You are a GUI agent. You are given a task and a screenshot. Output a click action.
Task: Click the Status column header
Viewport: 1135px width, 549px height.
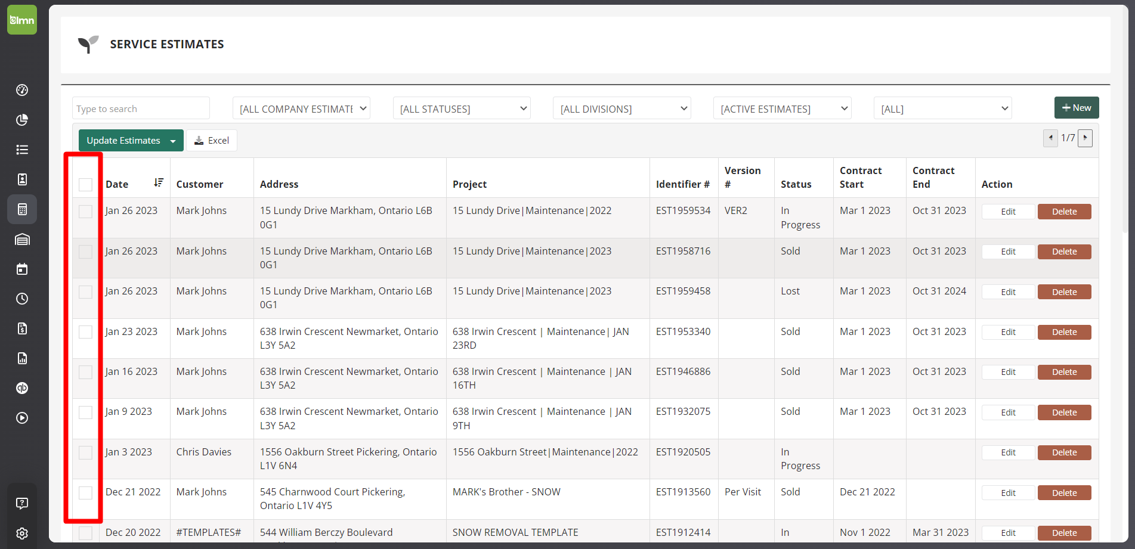click(x=796, y=184)
